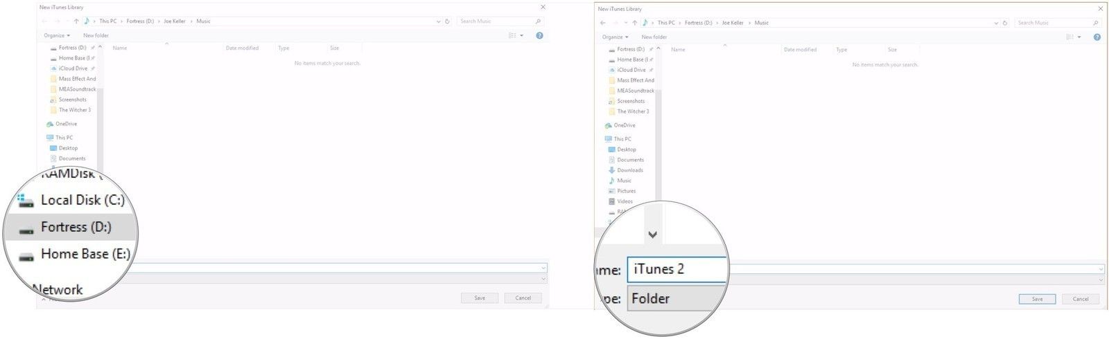This screenshot has height=339, width=1109.
Task: Click Save button in right dialog
Action: [1037, 299]
